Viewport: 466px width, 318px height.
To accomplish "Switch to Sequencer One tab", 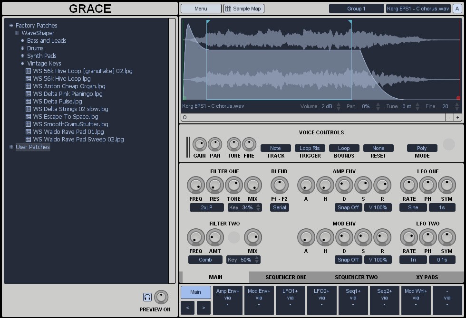I will pyautogui.click(x=286, y=277).
